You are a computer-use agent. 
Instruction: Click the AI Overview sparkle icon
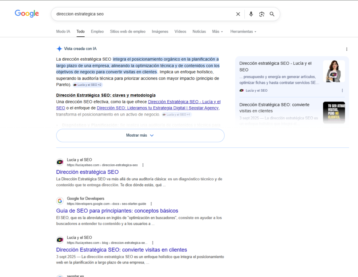tap(59, 49)
